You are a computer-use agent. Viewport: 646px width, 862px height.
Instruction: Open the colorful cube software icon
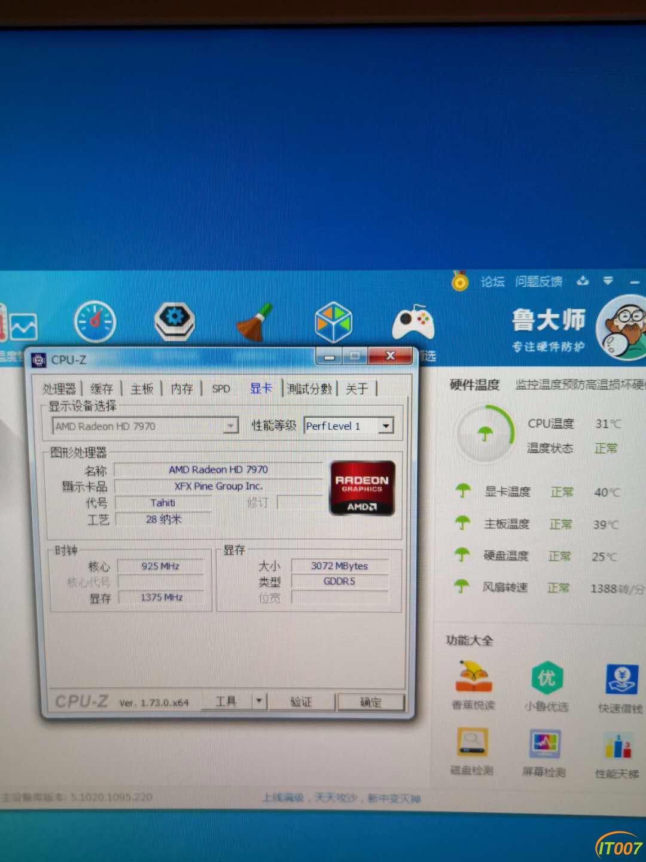click(334, 322)
